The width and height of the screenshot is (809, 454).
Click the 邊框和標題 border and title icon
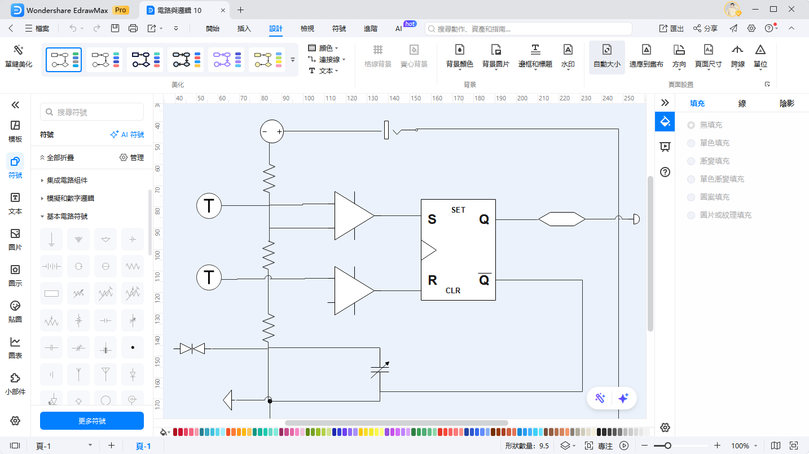click(x=535, y=50)
